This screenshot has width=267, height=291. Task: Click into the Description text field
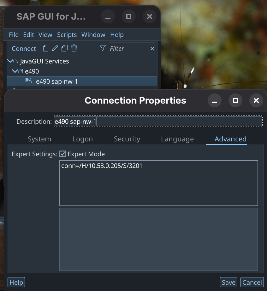click(158, 122)
